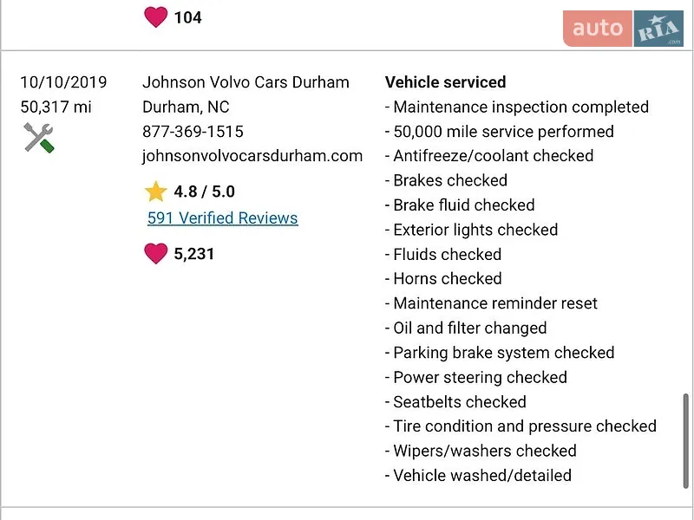
Task: Click the 50,317 mi odometer reading
Action: point(56,107)
